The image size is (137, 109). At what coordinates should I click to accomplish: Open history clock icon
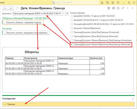[108, 3]
